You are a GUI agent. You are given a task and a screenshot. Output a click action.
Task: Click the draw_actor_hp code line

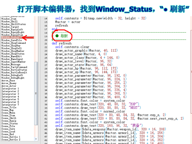(x=86, y=68)
